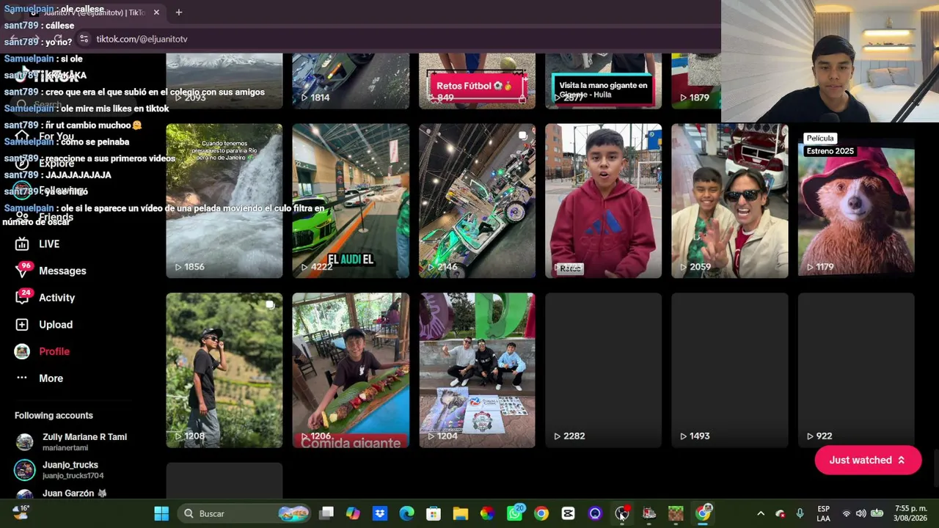Change the ESP LAA input language
Image resolution: width=939 pixels, height=528 pixels.
point(824,513)
